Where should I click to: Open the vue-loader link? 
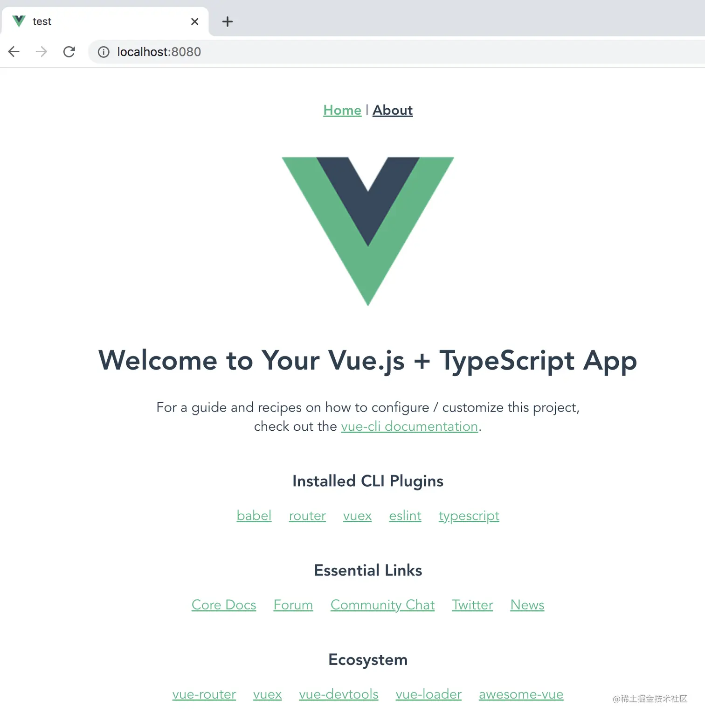429,694
